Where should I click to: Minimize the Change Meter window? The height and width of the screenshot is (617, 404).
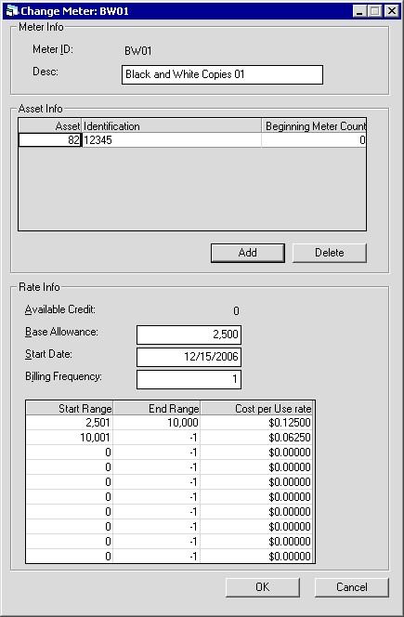358,10
